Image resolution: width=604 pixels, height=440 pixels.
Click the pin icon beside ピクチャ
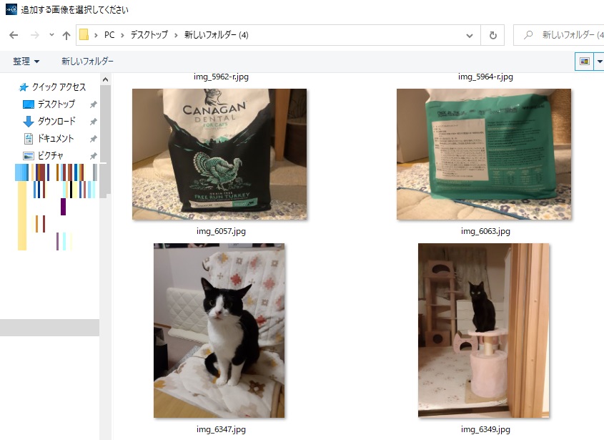tap(93, 156)
